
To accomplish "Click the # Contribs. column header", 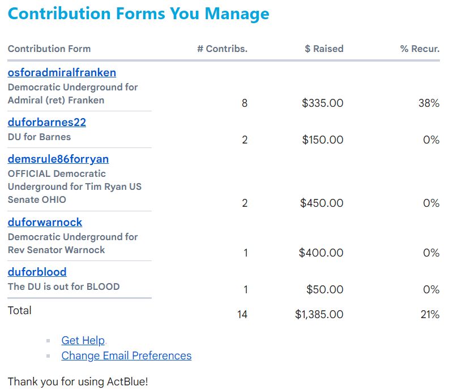I will coord(222,49).
